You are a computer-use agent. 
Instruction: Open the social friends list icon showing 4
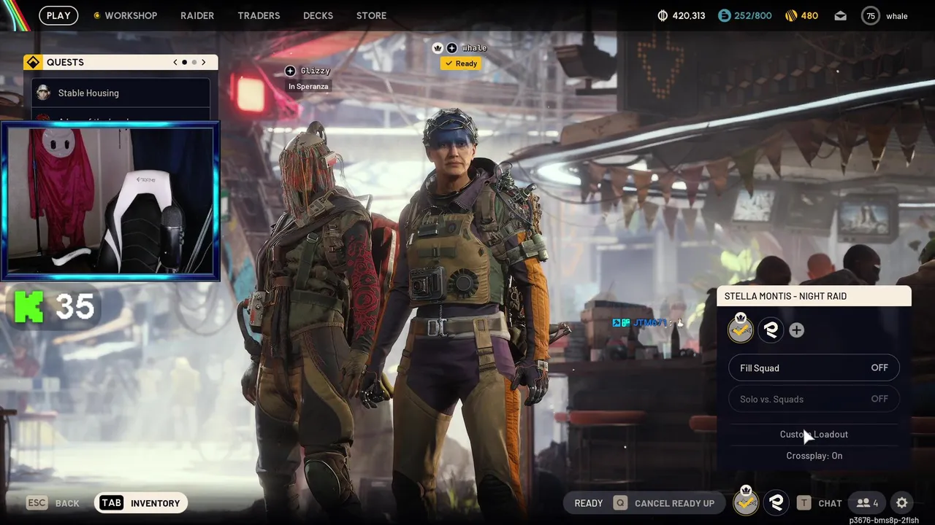(x=867, y=503)
